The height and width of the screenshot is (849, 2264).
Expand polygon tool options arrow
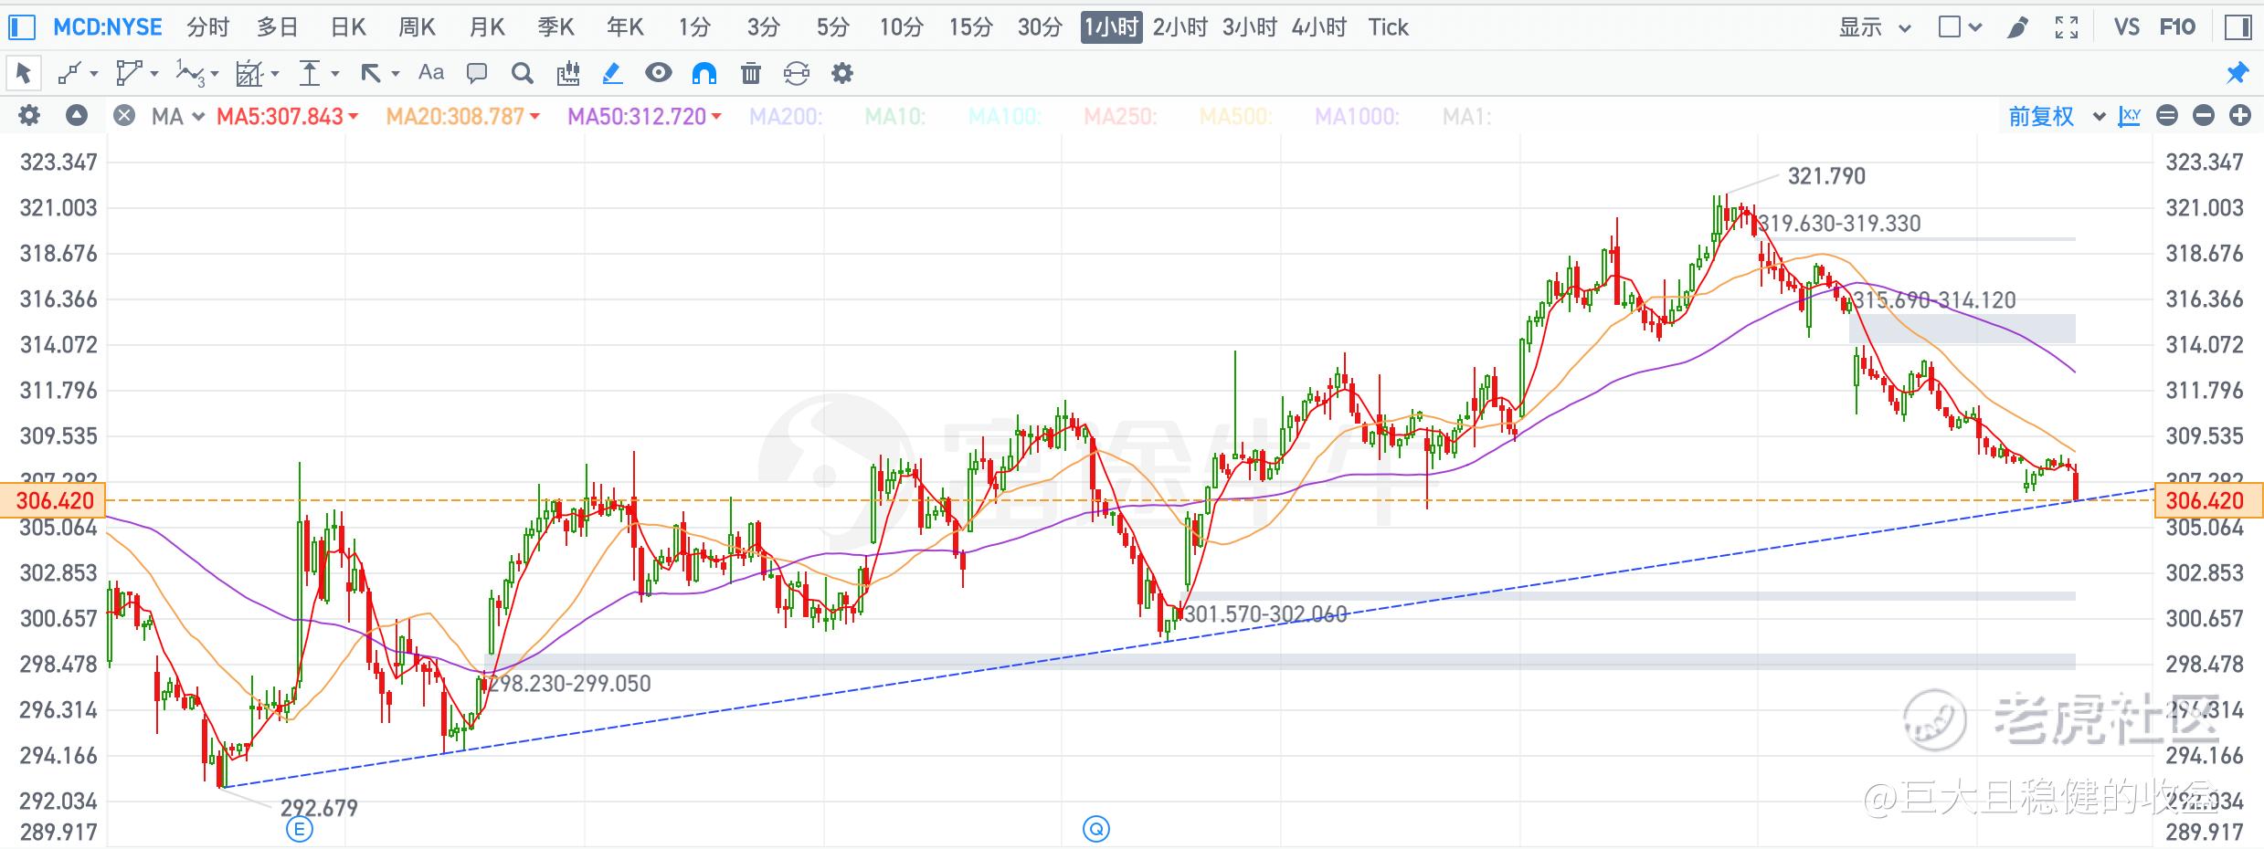click(x=154, y=74)
